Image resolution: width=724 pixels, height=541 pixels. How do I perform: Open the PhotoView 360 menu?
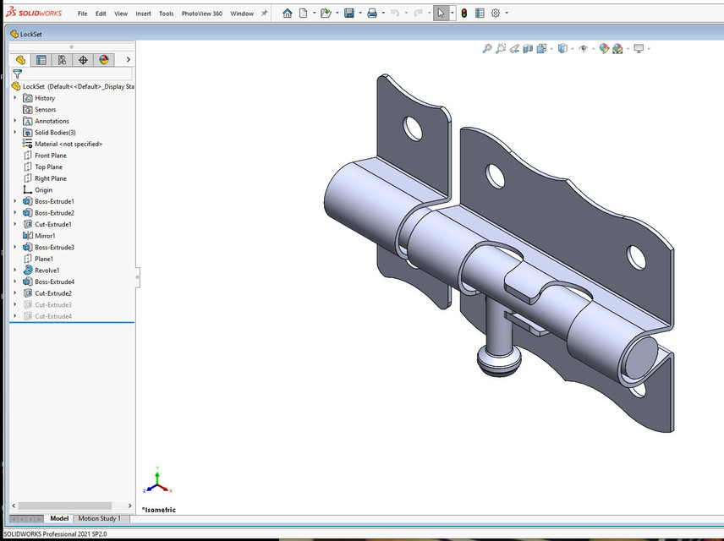201,13
